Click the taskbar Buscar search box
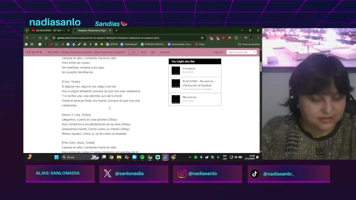 (80, 157)
